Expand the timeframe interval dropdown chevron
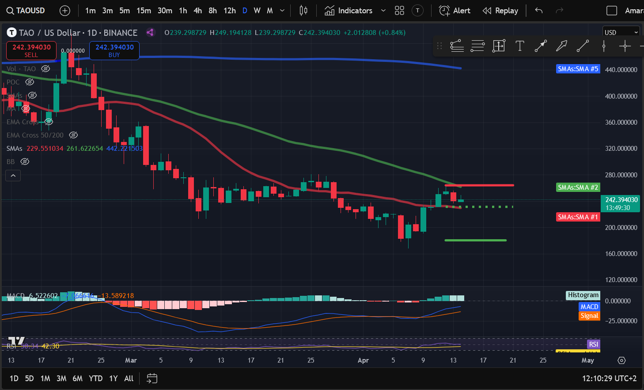Image resolution: width=644 pixels, height=390 pixels. pos(282,11)
